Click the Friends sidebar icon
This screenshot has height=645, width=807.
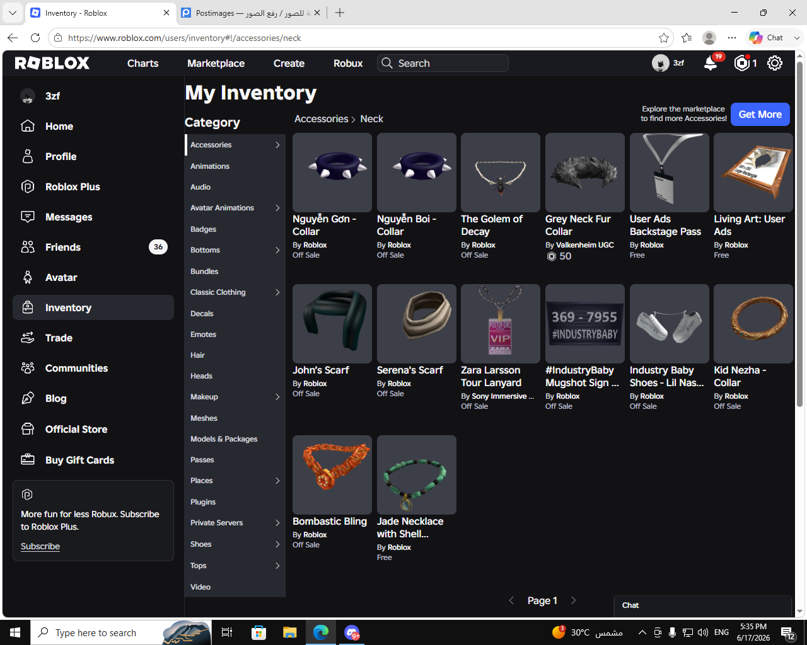click(x=28, y=247)
